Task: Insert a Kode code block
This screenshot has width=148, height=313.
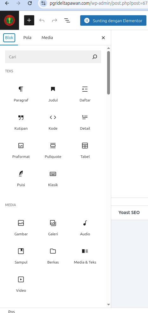Action: coord(53,122)
